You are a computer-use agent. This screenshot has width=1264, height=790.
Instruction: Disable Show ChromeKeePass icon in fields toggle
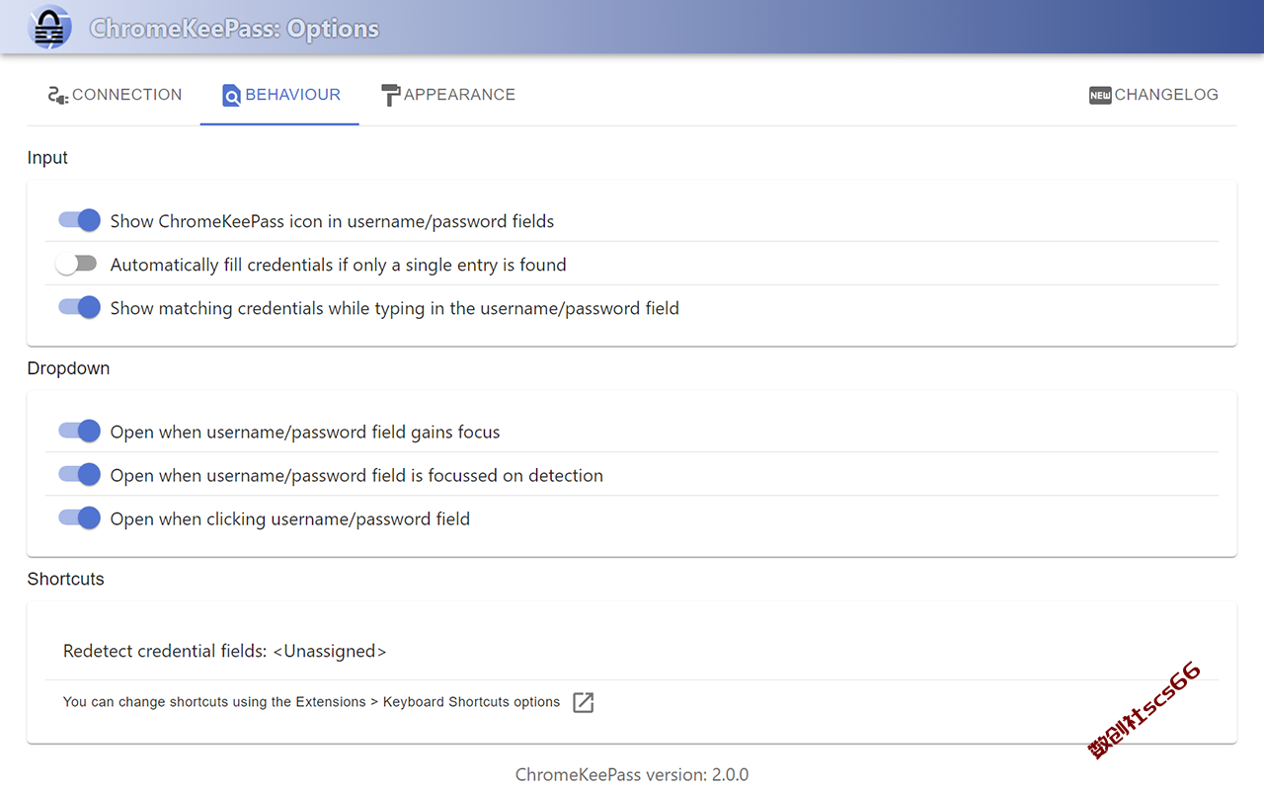click(79, 220)
